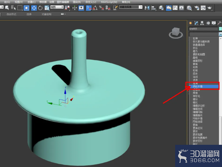222x167 pixels.
Task: Activate the Select and Scale tool
Action: click(47, 8)
